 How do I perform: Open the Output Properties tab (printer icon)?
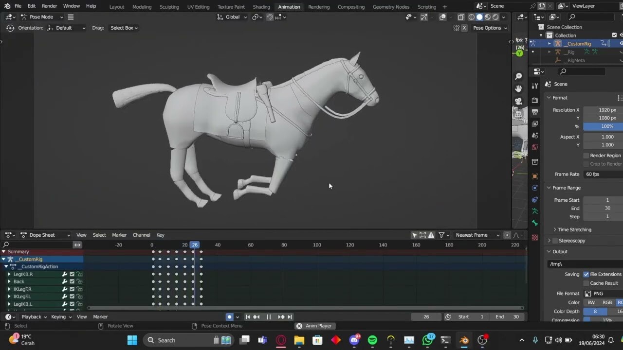click(535, 112)
